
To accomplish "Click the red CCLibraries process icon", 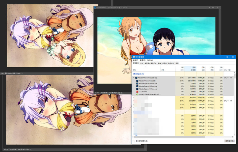I will (x=138, y=92).
